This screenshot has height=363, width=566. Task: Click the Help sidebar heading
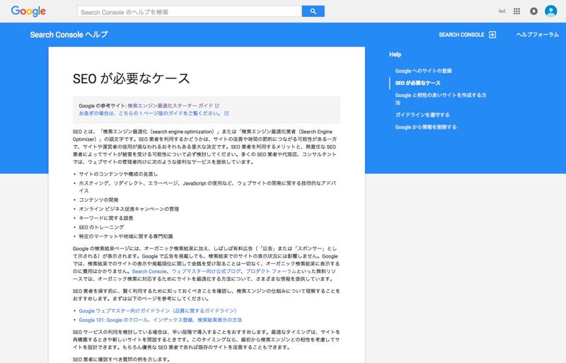(395, 54)
